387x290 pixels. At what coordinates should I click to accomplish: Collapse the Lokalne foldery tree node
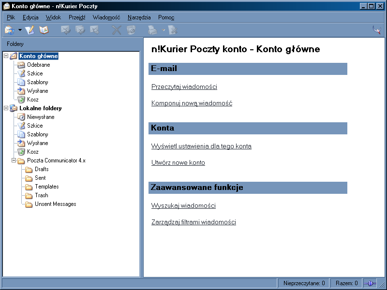point(6,108)
